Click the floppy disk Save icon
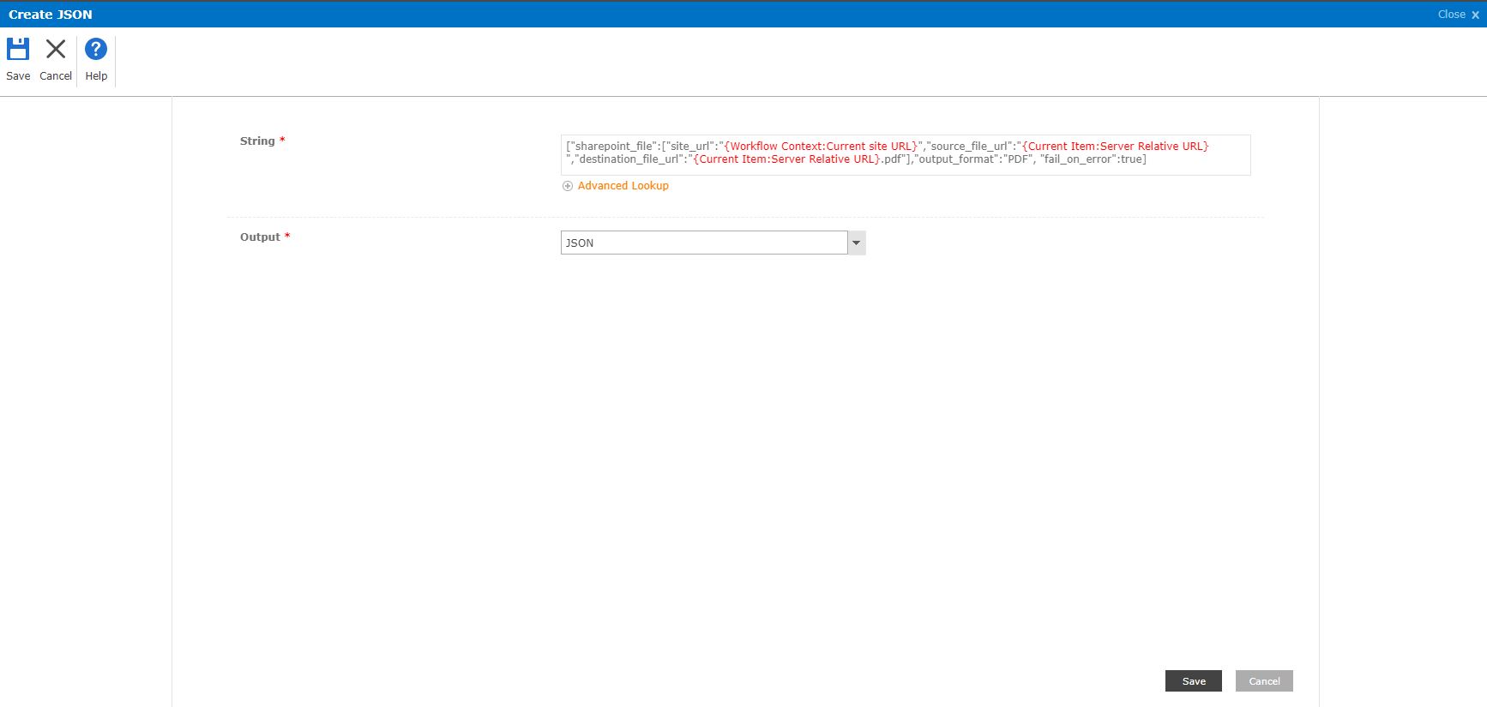The width and height of the screenshot is (1487, 707). point(18,49)
